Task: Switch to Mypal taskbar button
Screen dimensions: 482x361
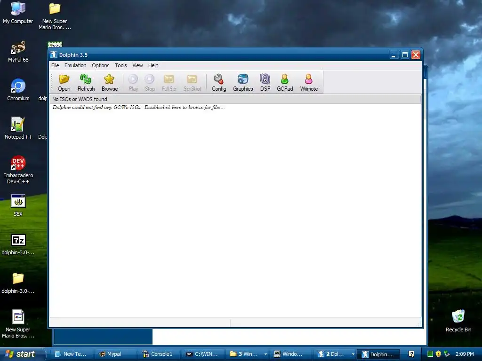Action: tap(115, 354)
